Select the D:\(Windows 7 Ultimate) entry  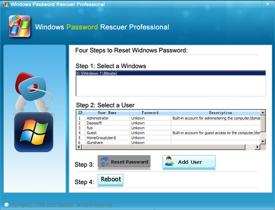click(171, 73)
